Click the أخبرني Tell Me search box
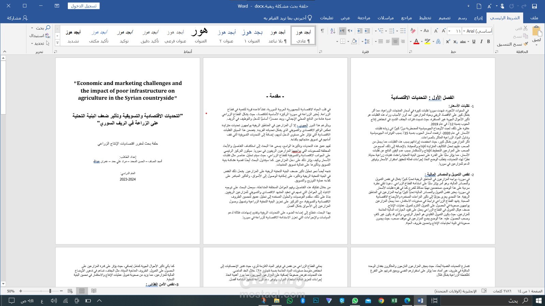The width and height of the screenshot is (545, 306). [287, 18]
